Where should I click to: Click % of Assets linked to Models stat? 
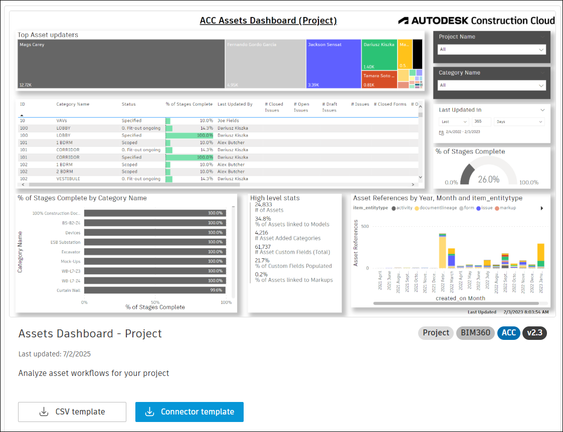point(292,222)
